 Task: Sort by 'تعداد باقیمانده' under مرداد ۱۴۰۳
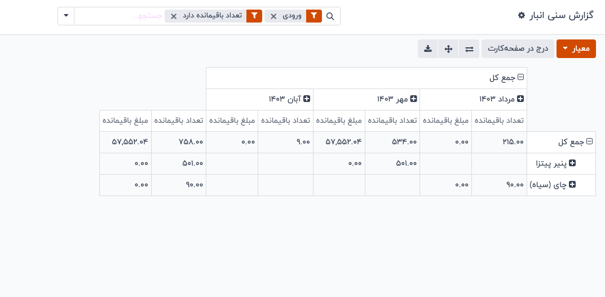(499, 121)
